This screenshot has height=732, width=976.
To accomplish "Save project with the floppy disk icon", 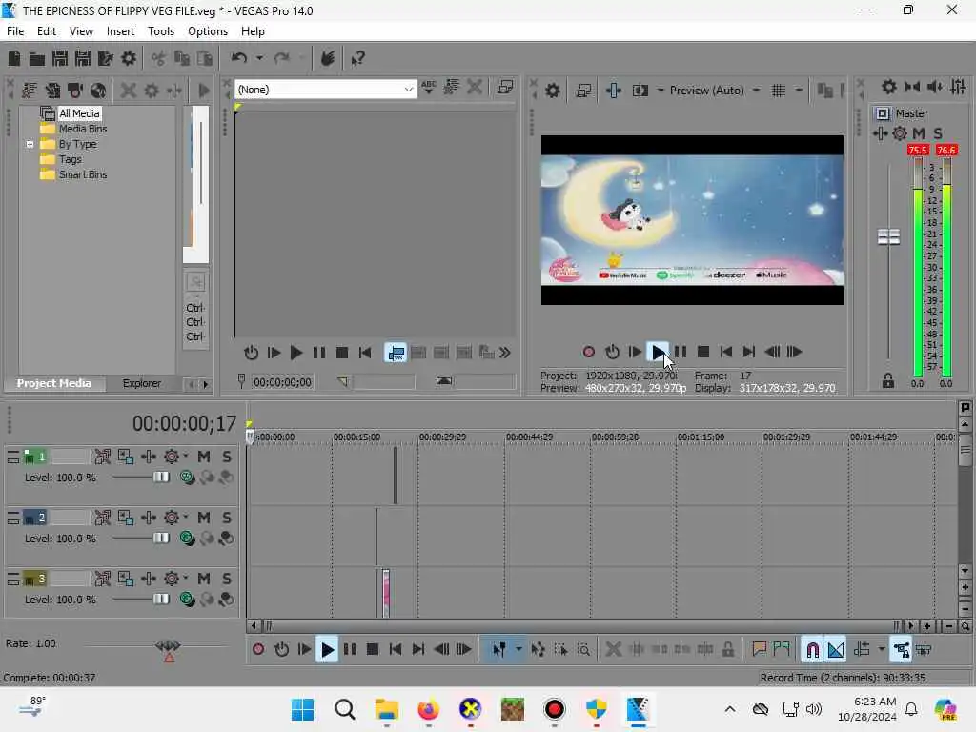I will (60, 58).
